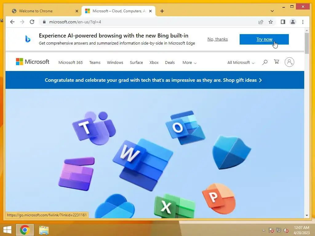315x236 pixels.
Task: Dismiss the banner with No, thanks
Action: pyautogui.click(x=217, y=39)
